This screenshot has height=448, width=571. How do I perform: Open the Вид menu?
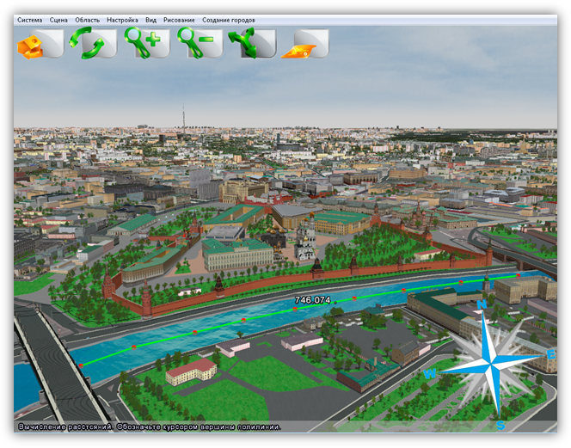click(151, 19)
